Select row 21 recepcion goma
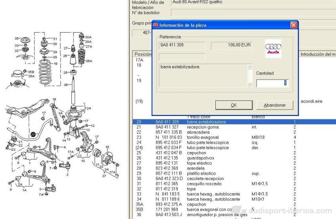The height and width of the screenshot is (219, 336). click(234, 127)
